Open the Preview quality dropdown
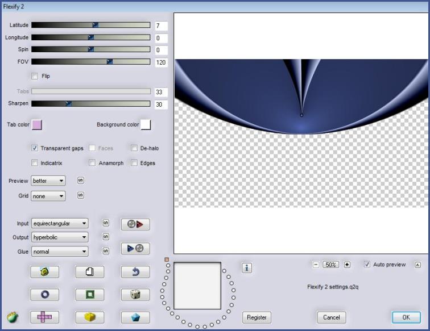This screenshot has height=331, width=430. [48, 181]
